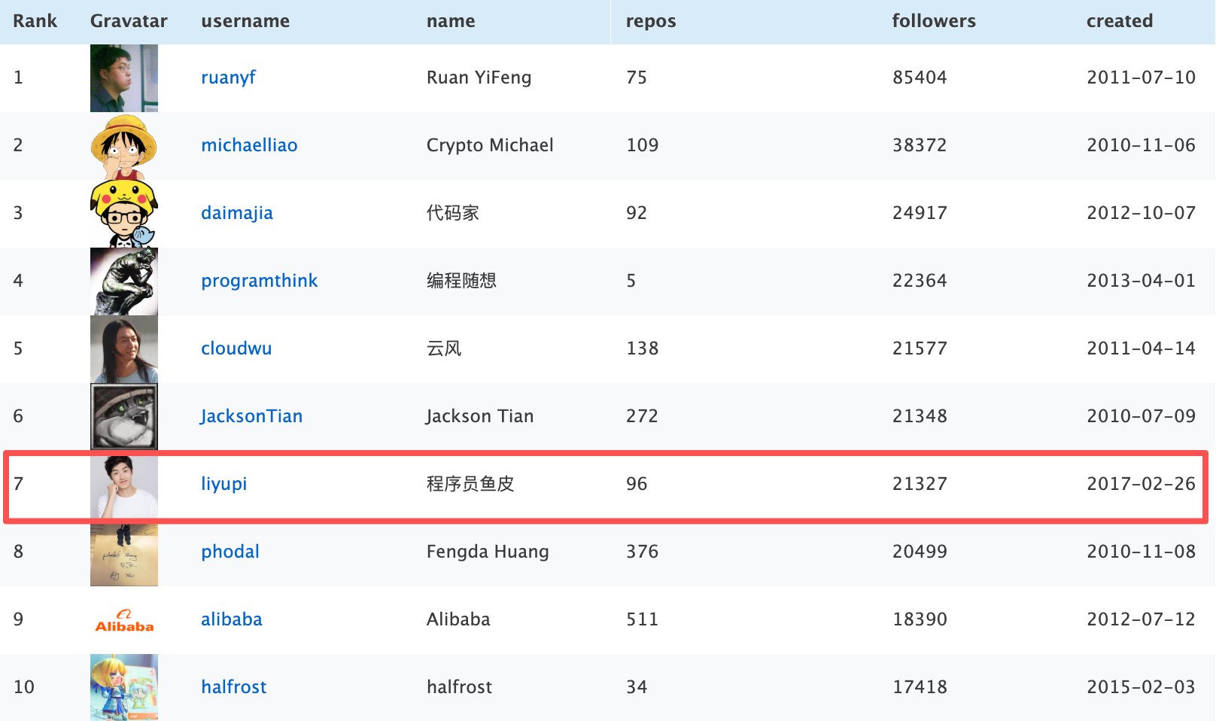Visit the daimajia user link
Image resolution: width=1216 pixels, height=721 pixels.
click(x=237, y=213)
